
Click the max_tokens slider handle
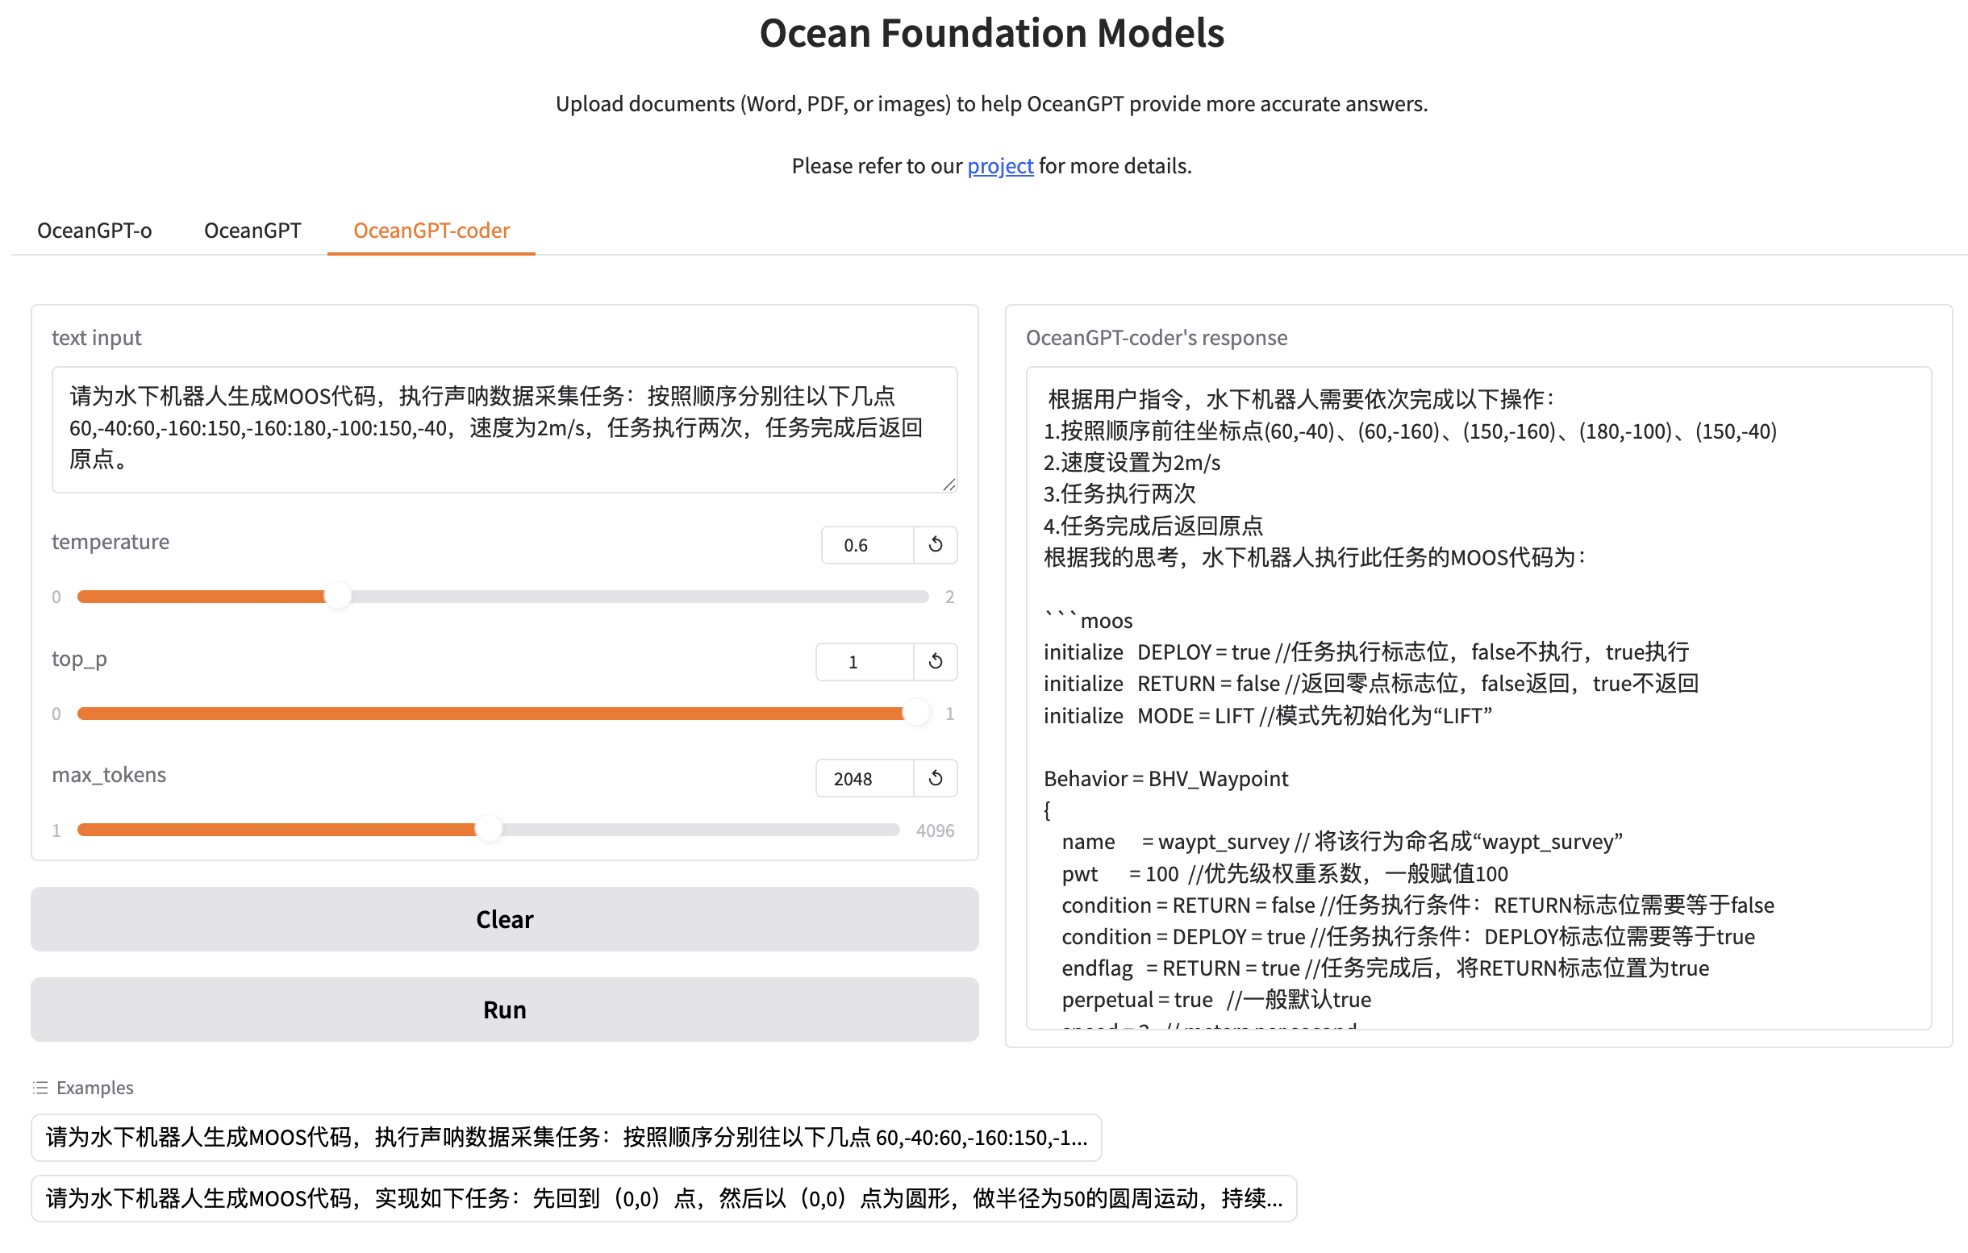tap(489, 830)
